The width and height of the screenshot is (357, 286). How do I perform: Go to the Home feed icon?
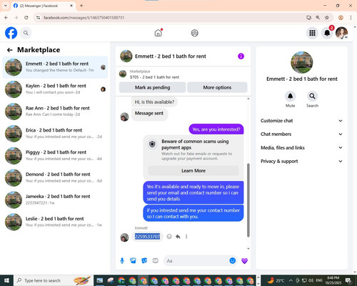coord(159,33)
